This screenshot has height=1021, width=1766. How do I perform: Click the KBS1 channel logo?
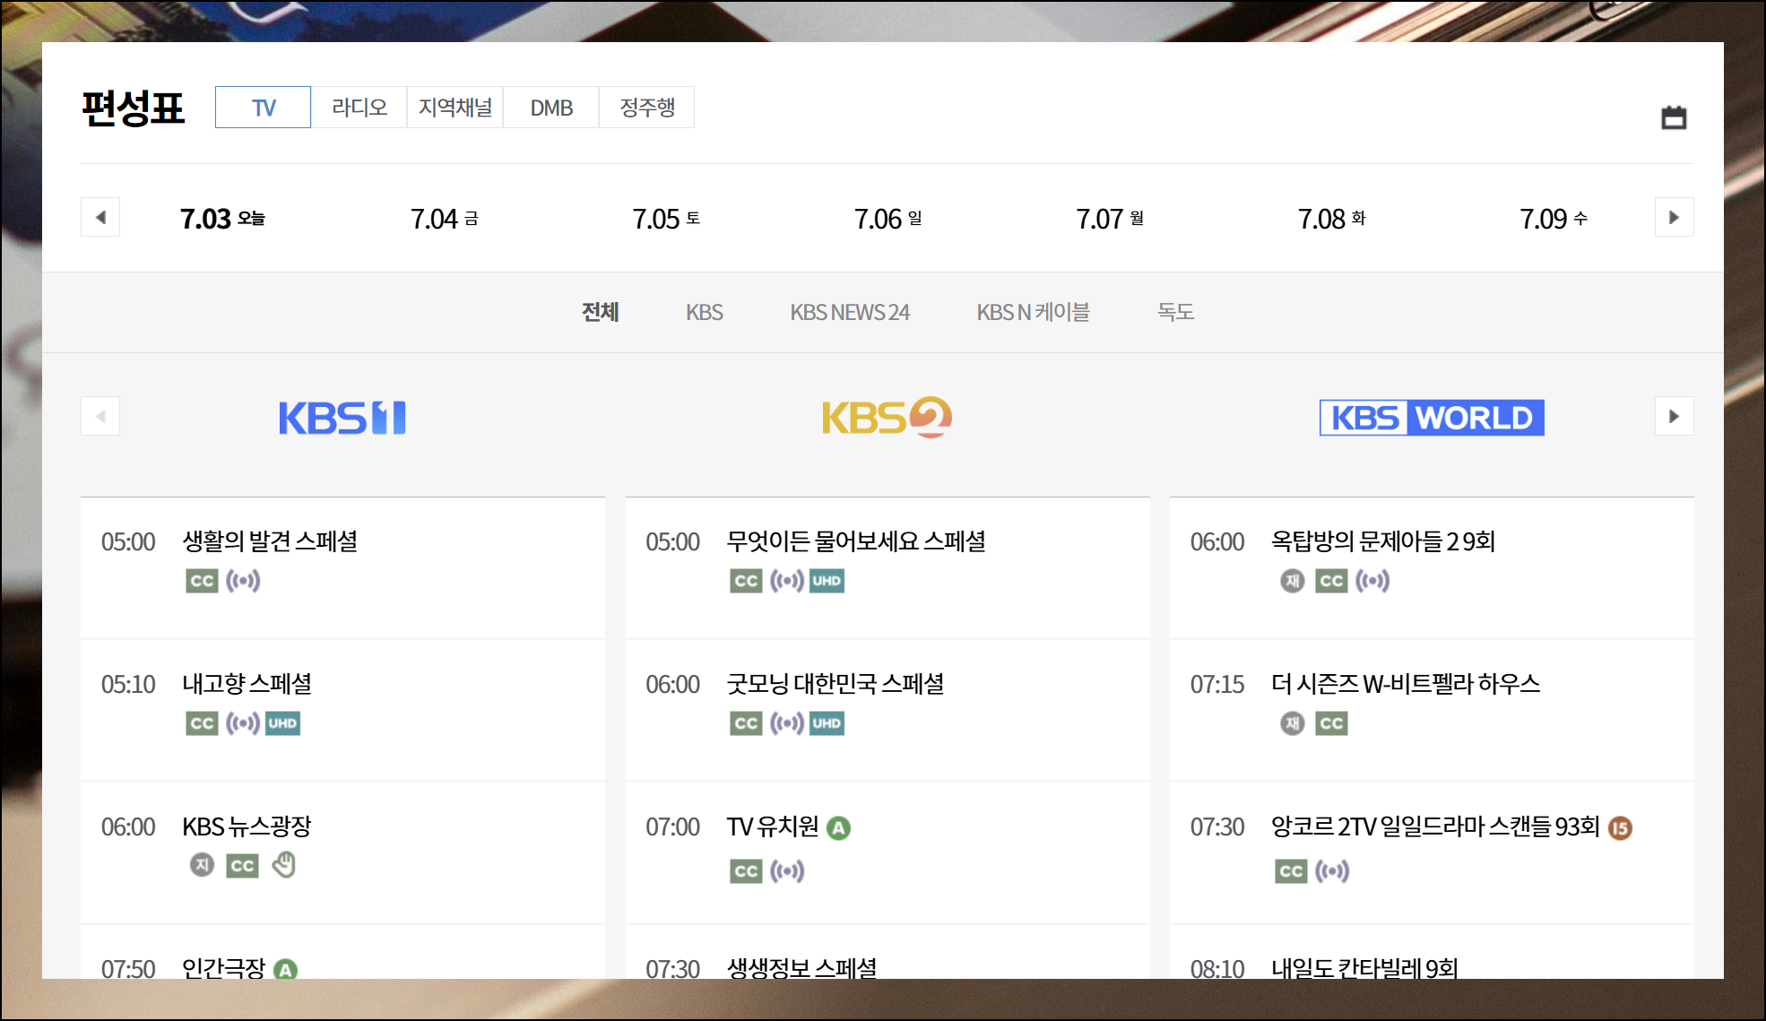click(342, 418)
